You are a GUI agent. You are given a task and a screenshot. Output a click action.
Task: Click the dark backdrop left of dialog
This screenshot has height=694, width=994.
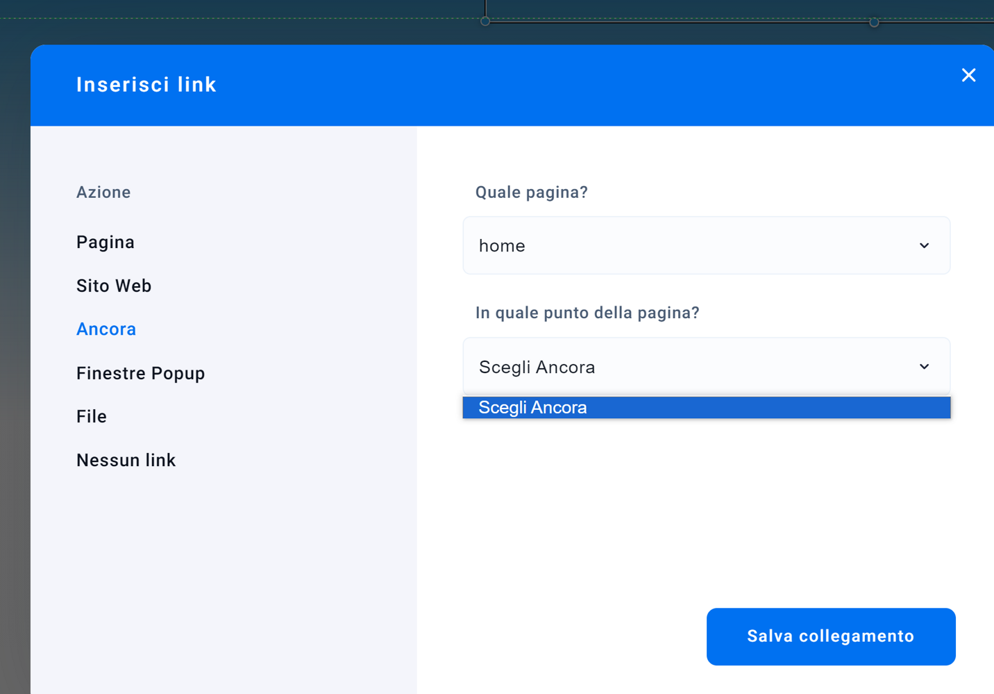14,347
